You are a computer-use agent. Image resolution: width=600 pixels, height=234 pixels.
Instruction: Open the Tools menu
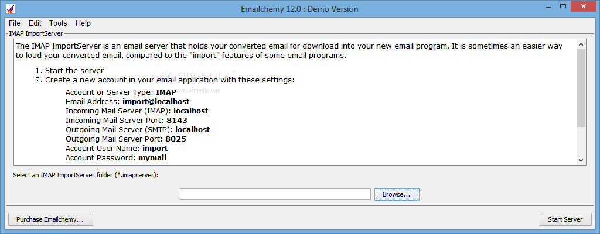coord(58,23)
